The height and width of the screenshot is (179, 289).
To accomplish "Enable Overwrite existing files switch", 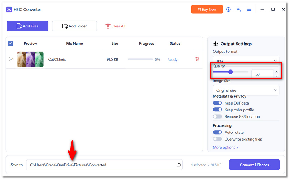I will 217,139.
